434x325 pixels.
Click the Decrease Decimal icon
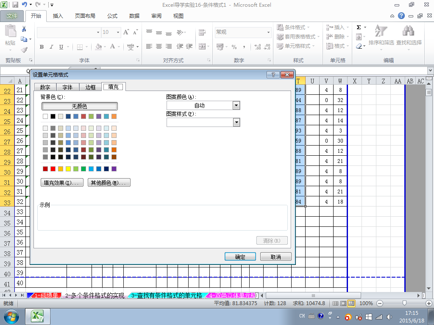267,47
